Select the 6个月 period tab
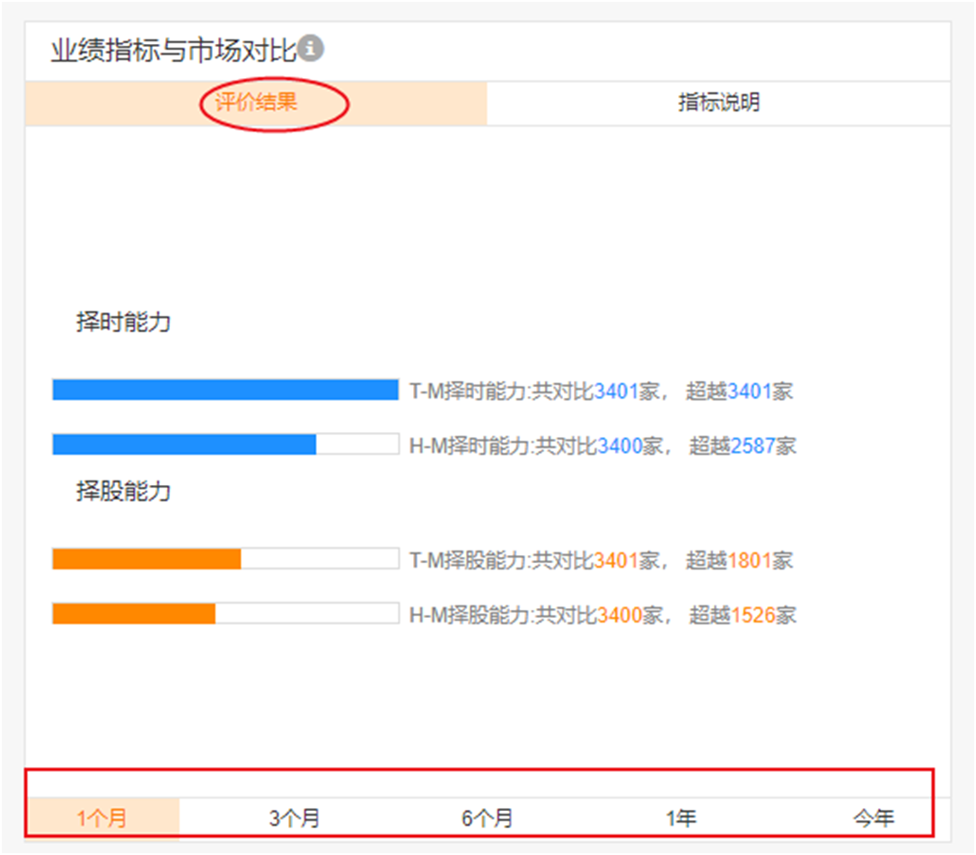Image resolution: width=976 pixels, height=855 pixels. tap(488, 817)
